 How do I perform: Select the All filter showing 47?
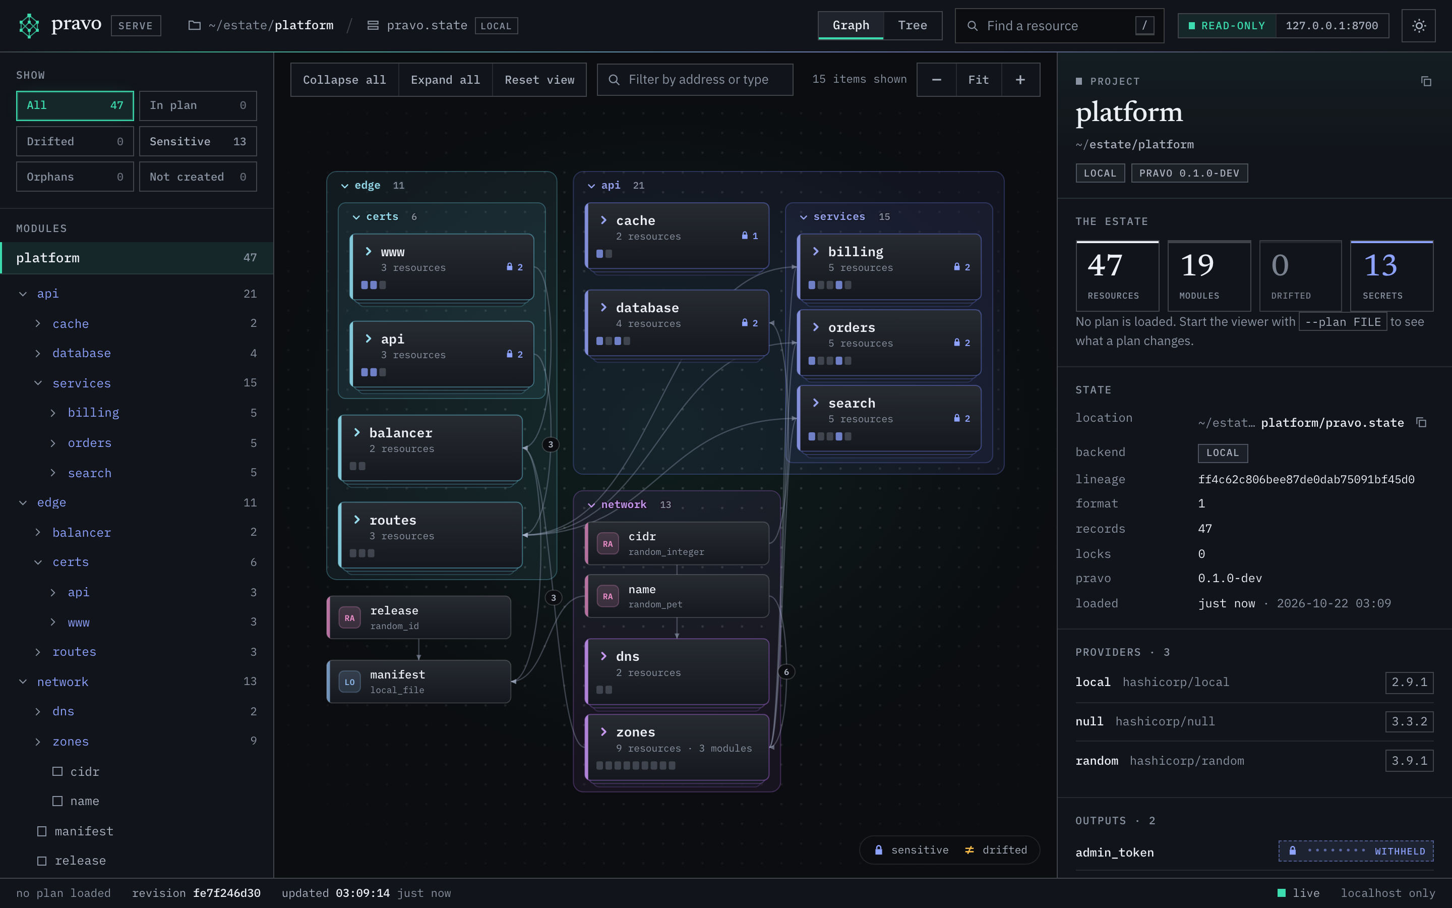[x=75, y=106]
